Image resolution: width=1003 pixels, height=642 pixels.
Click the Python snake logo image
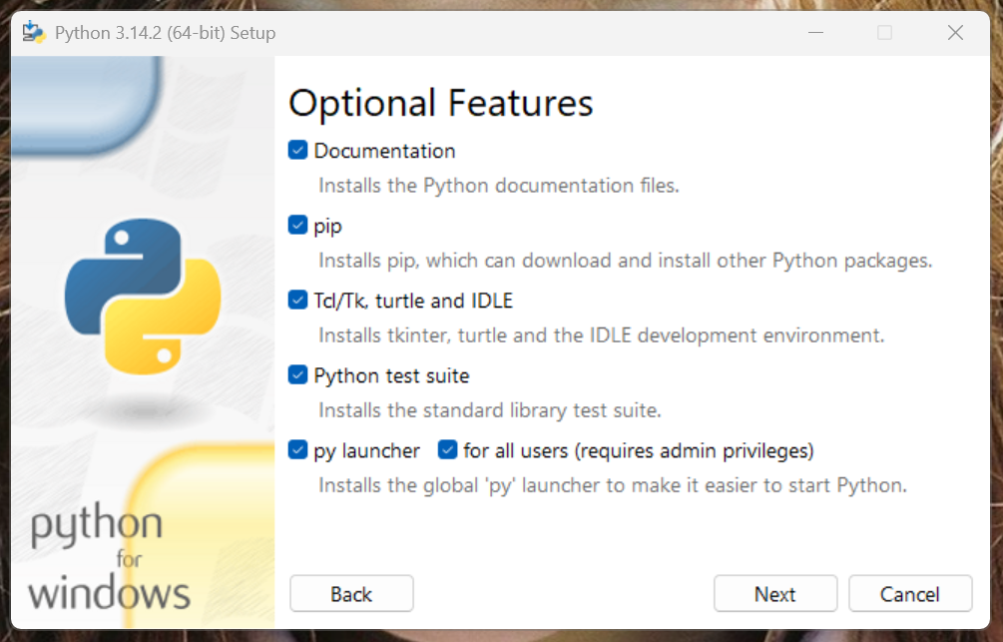(144, 297)
